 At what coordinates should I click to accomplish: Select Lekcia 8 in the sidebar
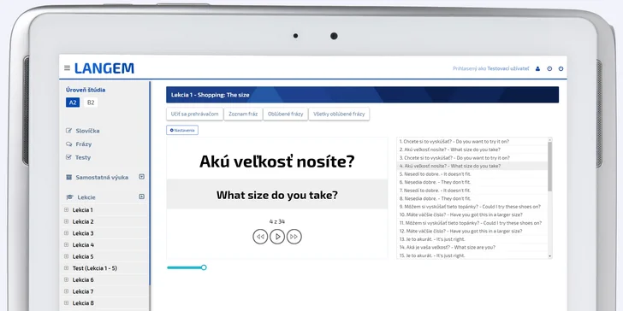pyautogui.click(x=83, y=303)
